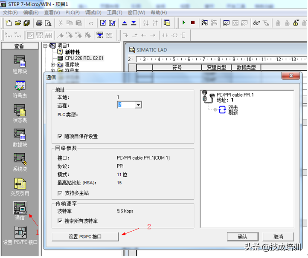Click the glasses program status icon
The height and width of the screenshot is (258, 308).
point(256,23)
